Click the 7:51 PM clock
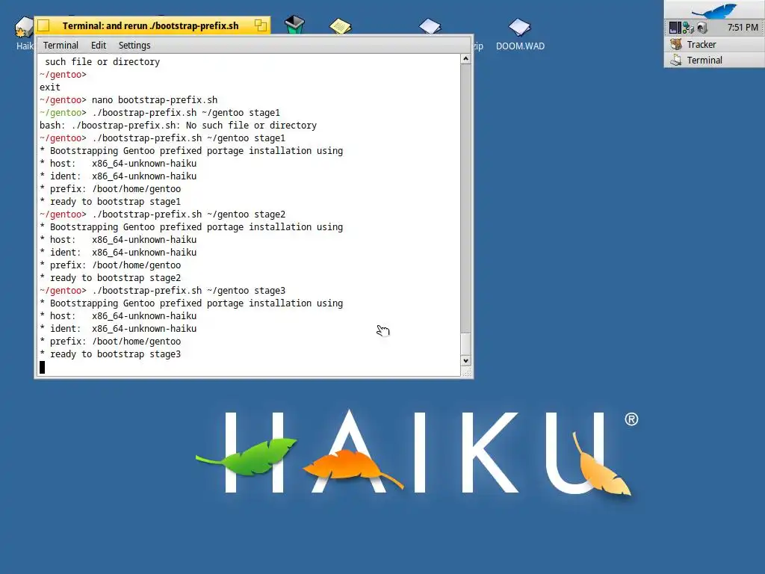Viewport: 765px width, 574px height. point(743,28)
